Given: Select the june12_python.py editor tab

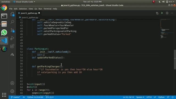Looking at the screenshot, I should coord(29,13).
